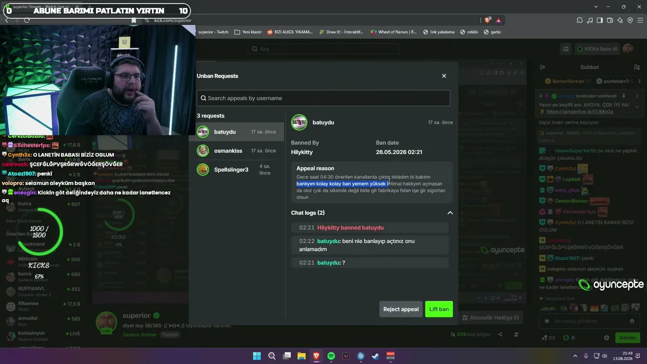Click the Kick search box Ara
This screenshot has width=647, height=364.
pos(323,49)
